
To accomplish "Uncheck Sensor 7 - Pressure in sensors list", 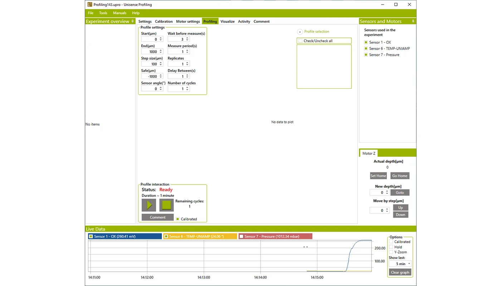I will (x=366, y=55).
